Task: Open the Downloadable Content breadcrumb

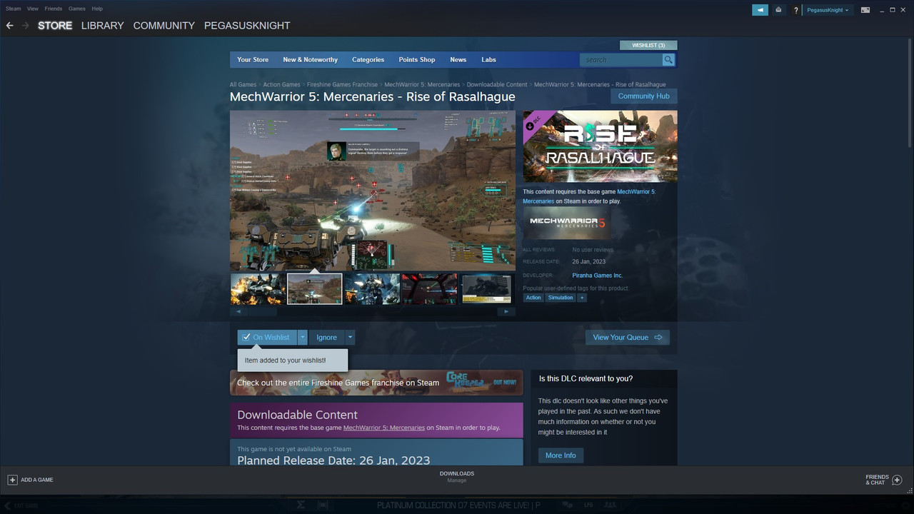Action: coord(497,85)
